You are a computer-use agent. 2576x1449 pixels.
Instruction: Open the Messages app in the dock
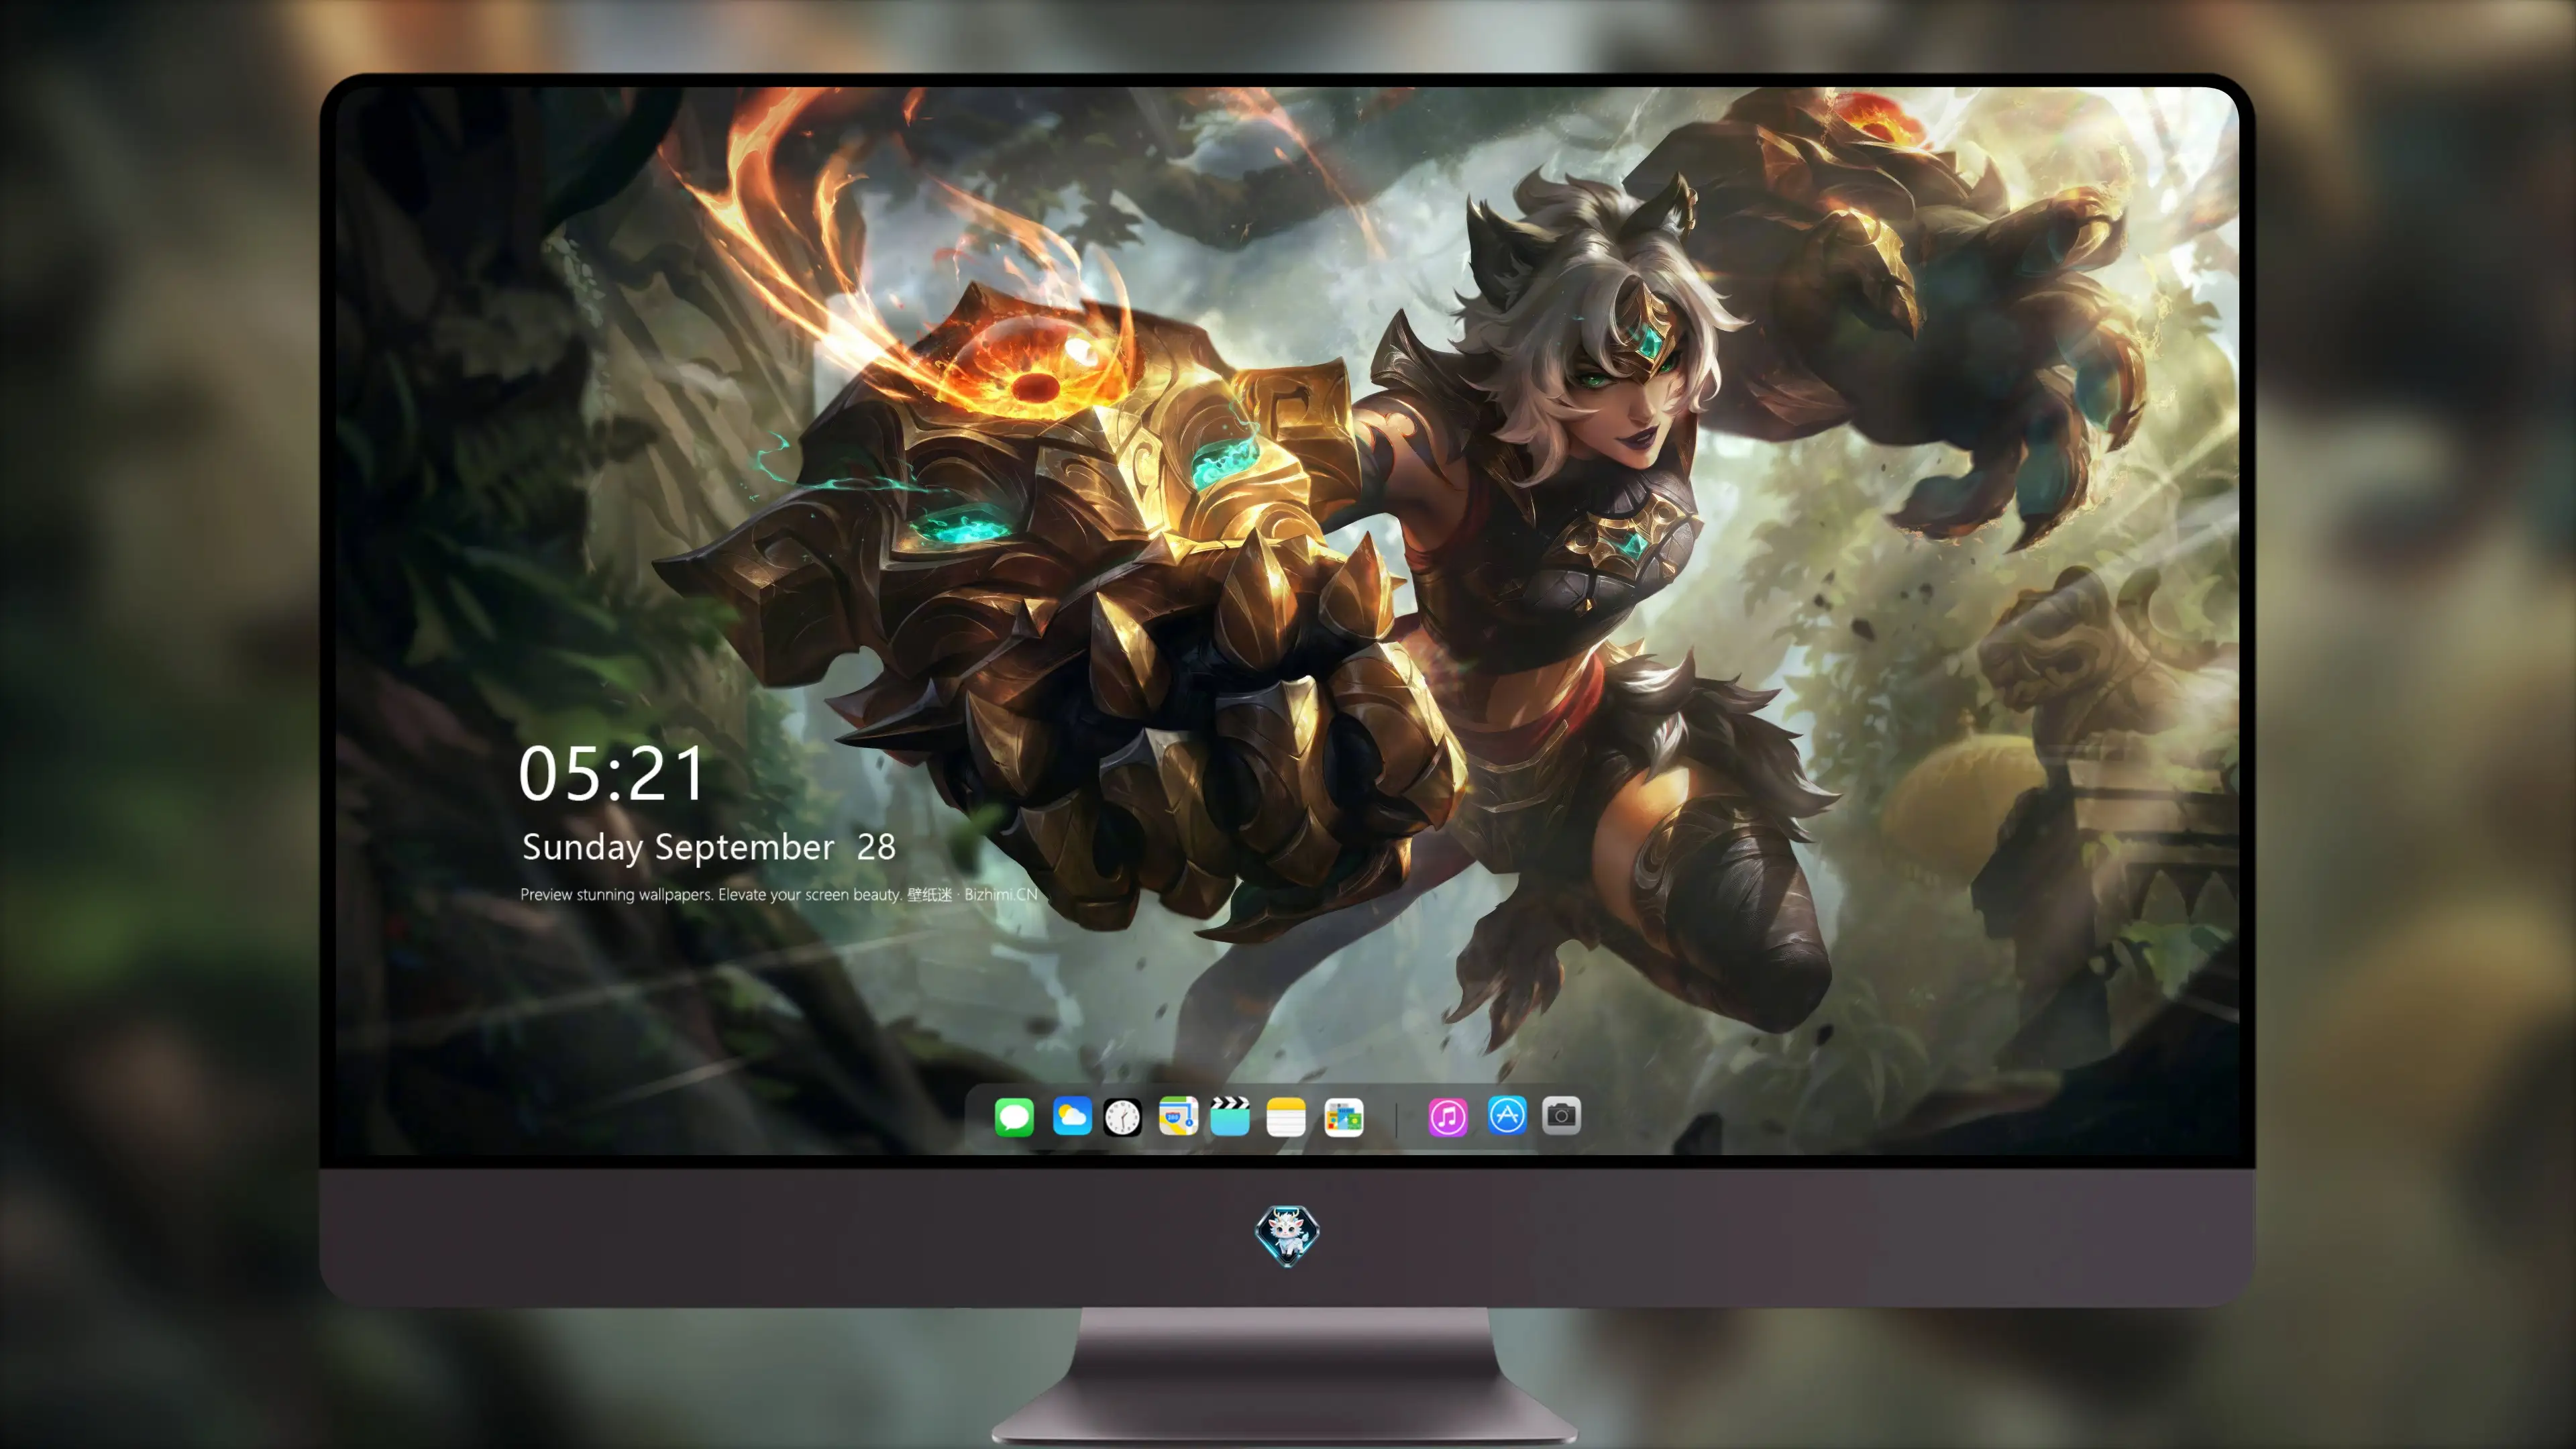pyautogui.click(x=1014, y=1116)
